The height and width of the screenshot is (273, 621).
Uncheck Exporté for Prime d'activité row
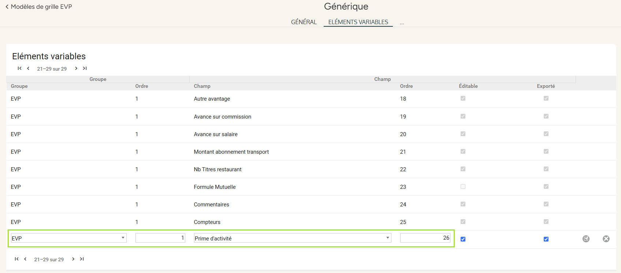546,239
